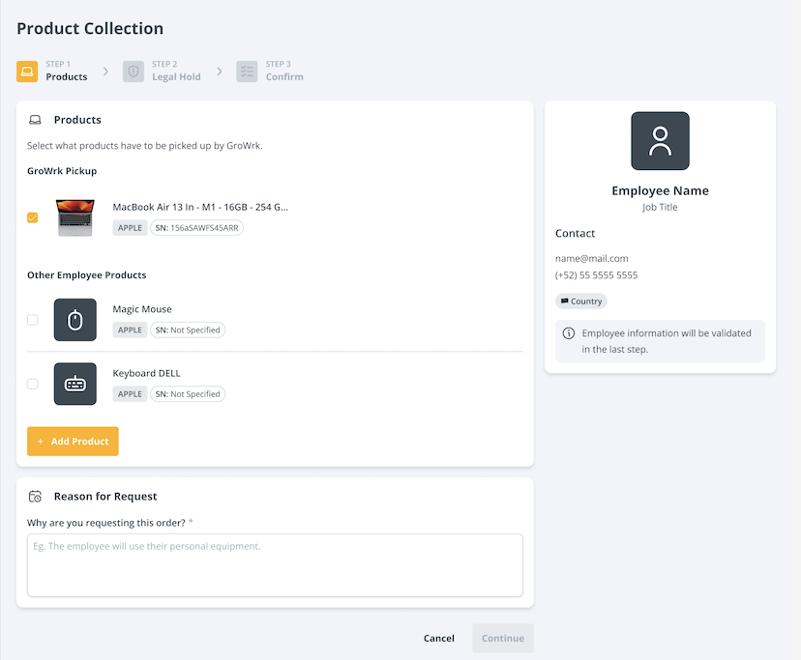Screen dimensions: 801x660
Task: Click the Legal Hold step shield icon
Action: (133, 72)
